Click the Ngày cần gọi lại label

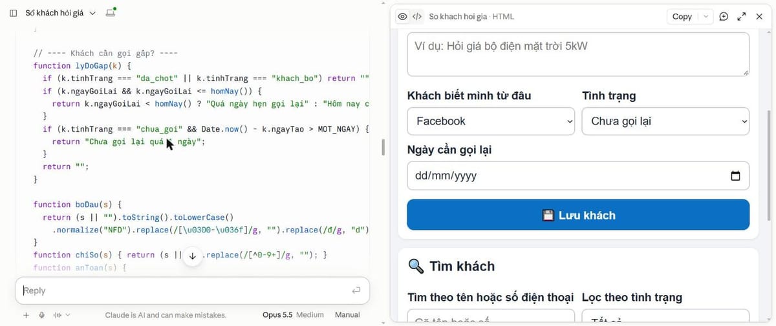[x=449, y=150]
